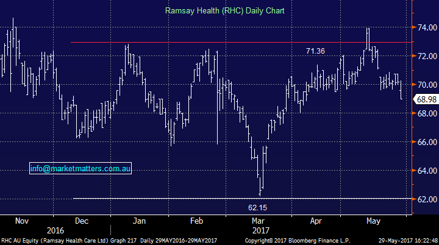Select the 66.00 axis label
The image size is (439, 245).
coord(427,142)
